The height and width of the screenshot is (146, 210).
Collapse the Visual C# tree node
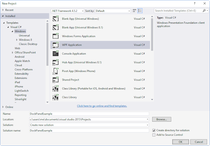click(x=8, y=27)
